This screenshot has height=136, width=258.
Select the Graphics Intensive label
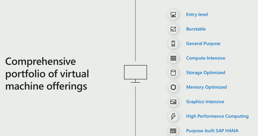pyautogui.click(x=205, y=102)
